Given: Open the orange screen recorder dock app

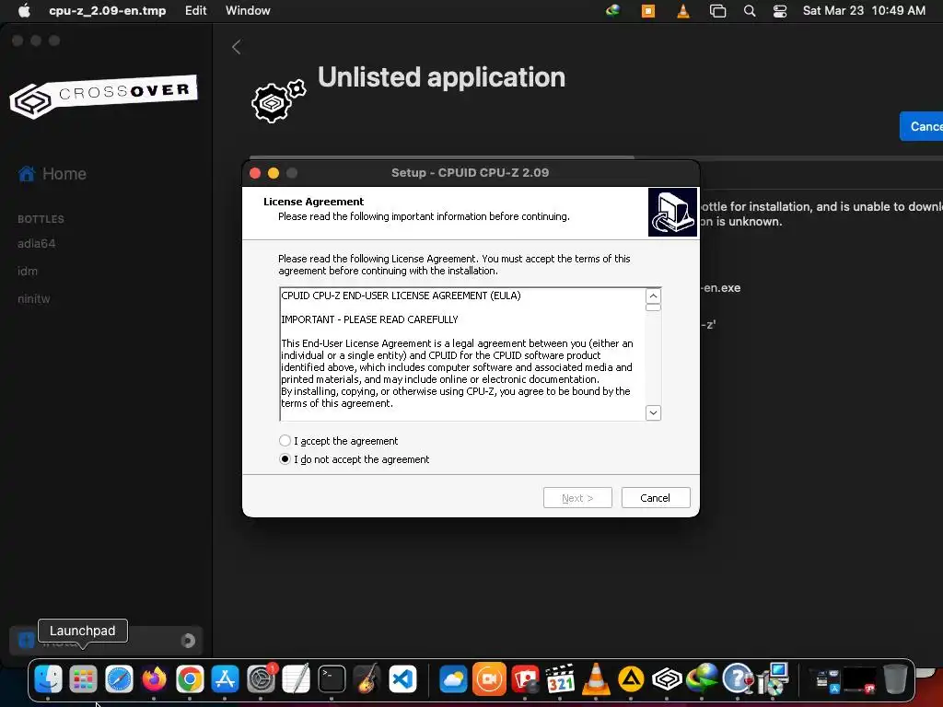Looking at the screenshot, I should 490,679.
